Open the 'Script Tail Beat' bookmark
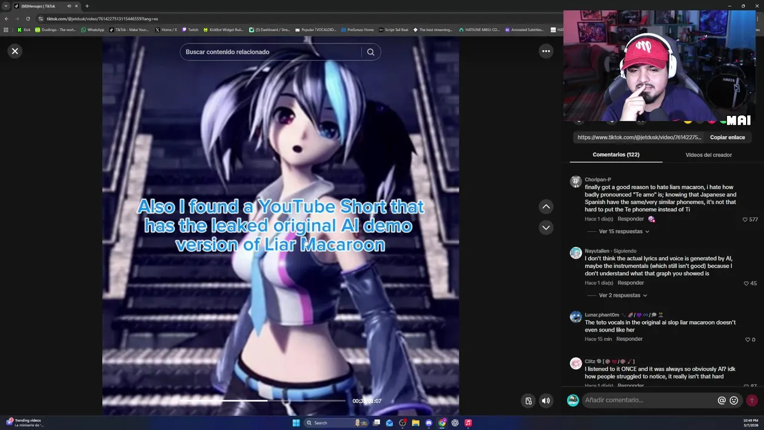 pos(393,30)
